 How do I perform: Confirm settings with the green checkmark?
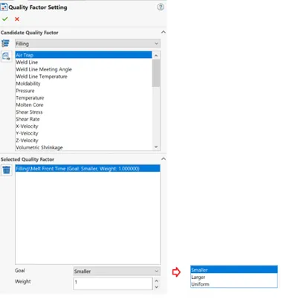coord(5,19)
